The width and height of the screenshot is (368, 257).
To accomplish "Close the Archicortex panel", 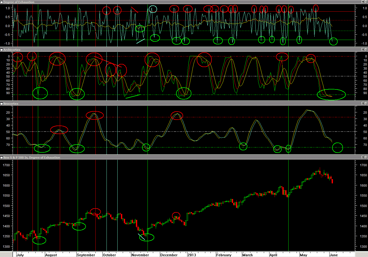I will point(366,50).
